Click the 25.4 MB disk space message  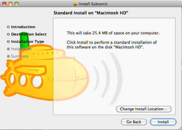pos(113,33)
